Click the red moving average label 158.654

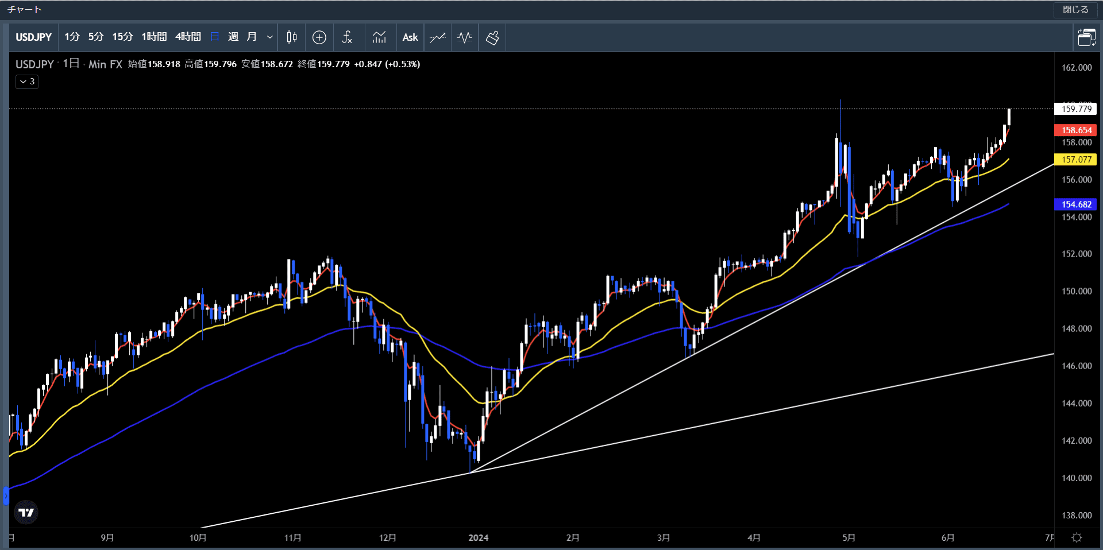[1076, 130]
